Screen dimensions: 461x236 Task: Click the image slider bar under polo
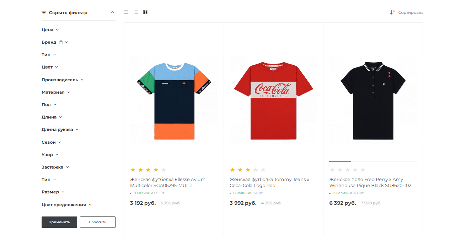tap(373, 162)
